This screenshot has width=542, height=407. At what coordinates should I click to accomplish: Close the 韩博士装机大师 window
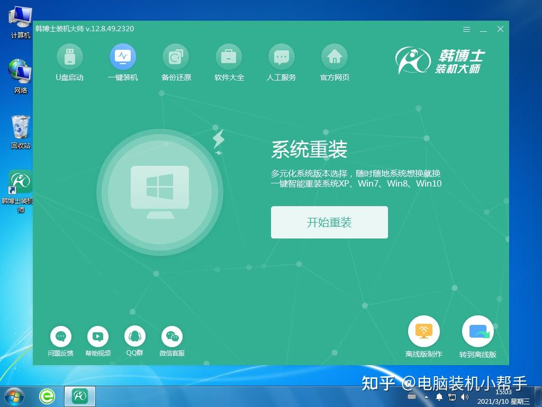click(500, 29)
